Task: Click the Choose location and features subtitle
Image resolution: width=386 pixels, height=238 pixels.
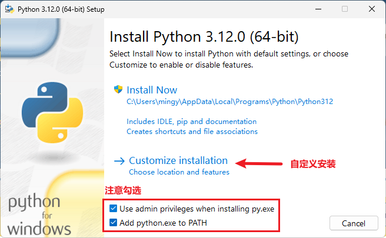Action: (x=179, y=172)
